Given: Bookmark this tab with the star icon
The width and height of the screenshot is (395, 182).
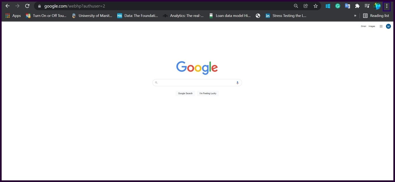Looking at the screenshot, I should 316,6.
